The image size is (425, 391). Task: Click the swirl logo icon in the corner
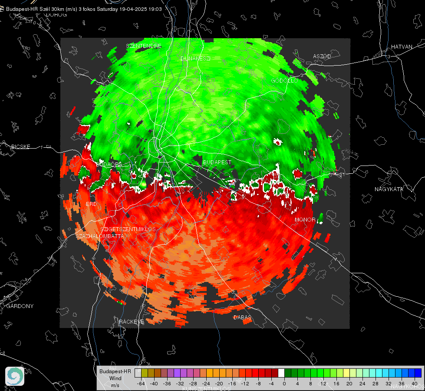coord(15,376)
